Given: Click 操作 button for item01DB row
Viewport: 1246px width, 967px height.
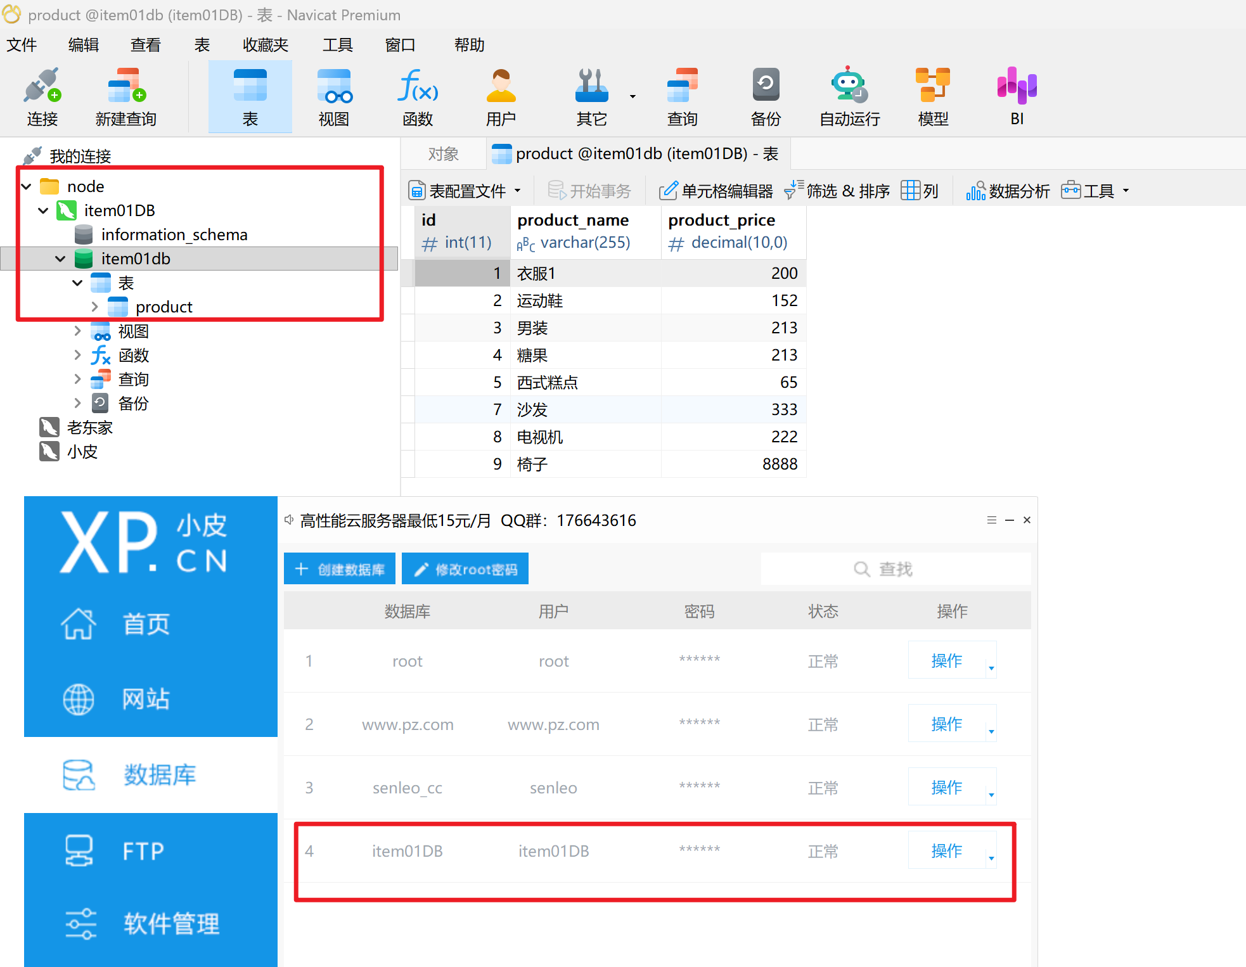Looking at the screenshot, I should pos(946,850).
